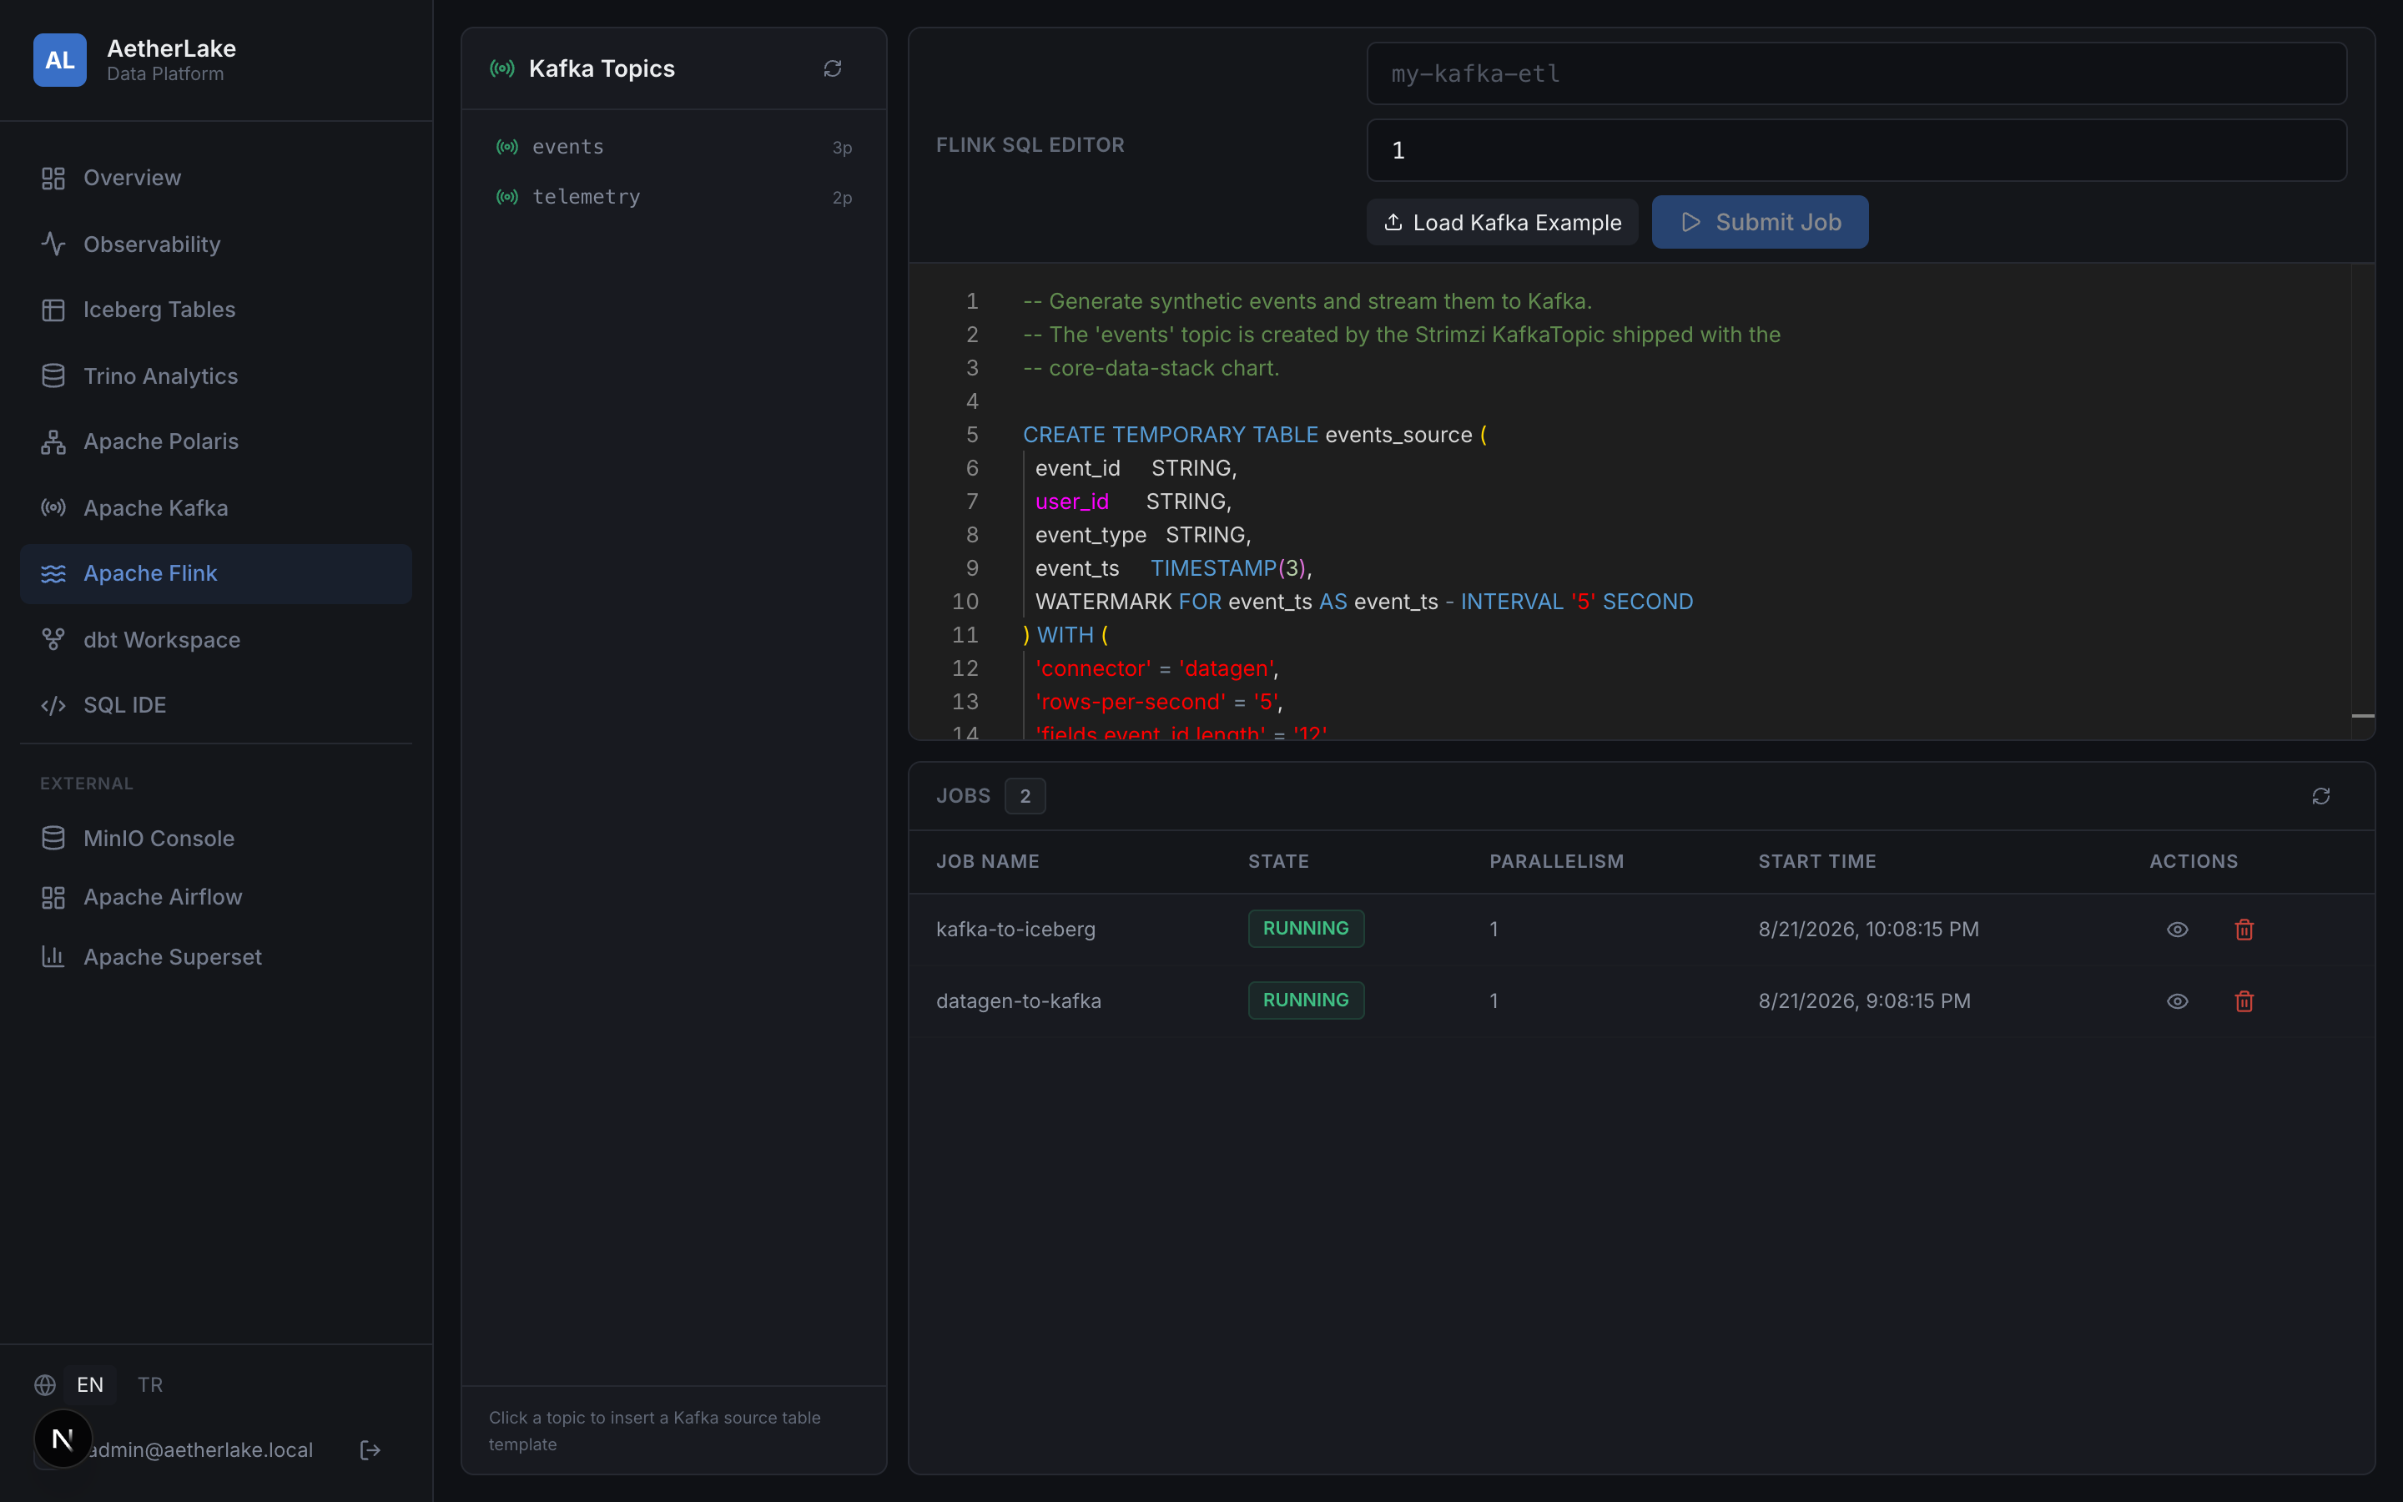
Task: Click RUNNING badge for datagen-to-kafka
Action: point(1306,1000)
